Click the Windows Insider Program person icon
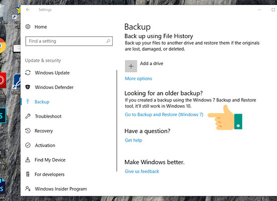Screen dimensions: 277x201 click(28, 188)
